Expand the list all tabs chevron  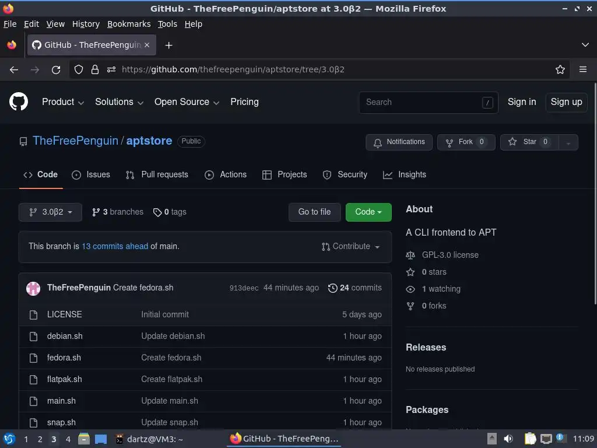click(x=585, y=45)
